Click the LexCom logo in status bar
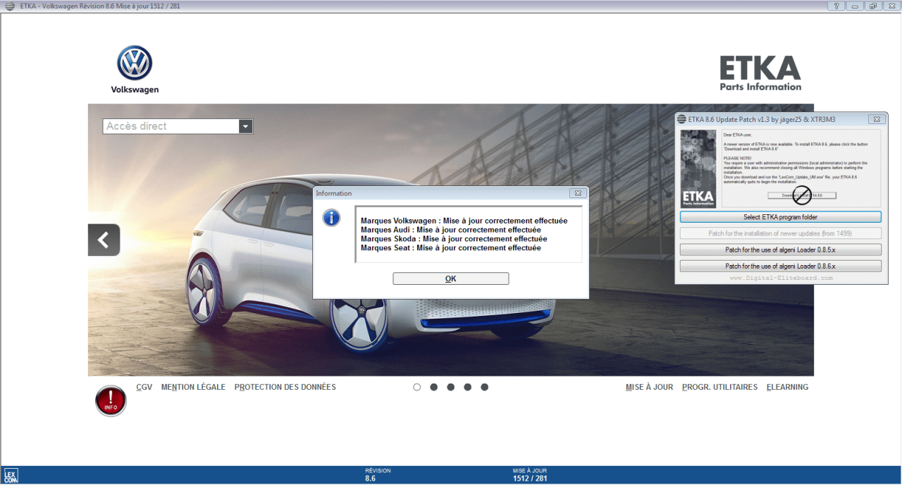This screenshot has height=485, width=902. [x=11, y=476]
